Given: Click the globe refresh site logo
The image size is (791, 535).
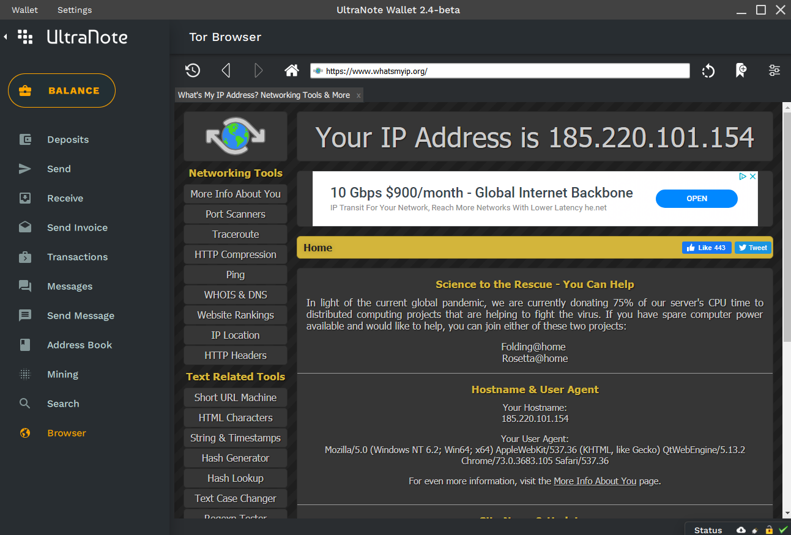Looking at the screenshot, I should coord(236,136).
